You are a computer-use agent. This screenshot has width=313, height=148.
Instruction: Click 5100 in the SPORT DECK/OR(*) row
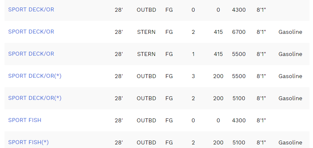click(239, 98)
